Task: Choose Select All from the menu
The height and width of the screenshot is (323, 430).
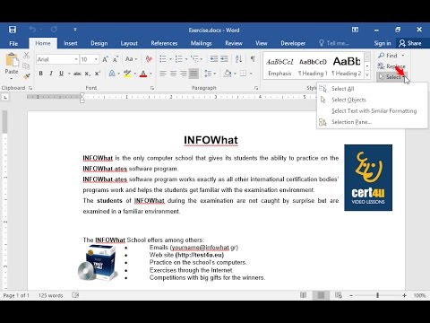Action: 342,89
